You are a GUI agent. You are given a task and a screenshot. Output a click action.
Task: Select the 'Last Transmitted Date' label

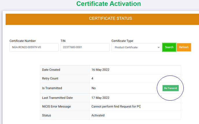point(57,98)
